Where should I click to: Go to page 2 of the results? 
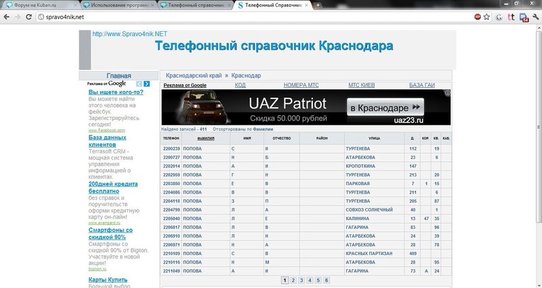tap(293, 279)
